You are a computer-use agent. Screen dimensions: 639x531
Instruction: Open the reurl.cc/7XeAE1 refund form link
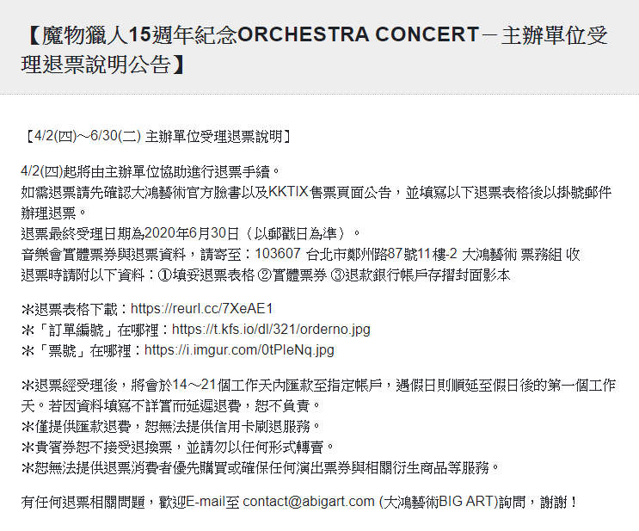201,309
